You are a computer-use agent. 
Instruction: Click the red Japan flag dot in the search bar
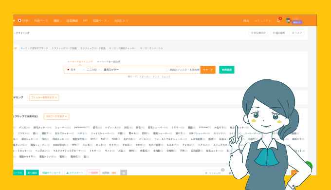click(x=68, y=70)
